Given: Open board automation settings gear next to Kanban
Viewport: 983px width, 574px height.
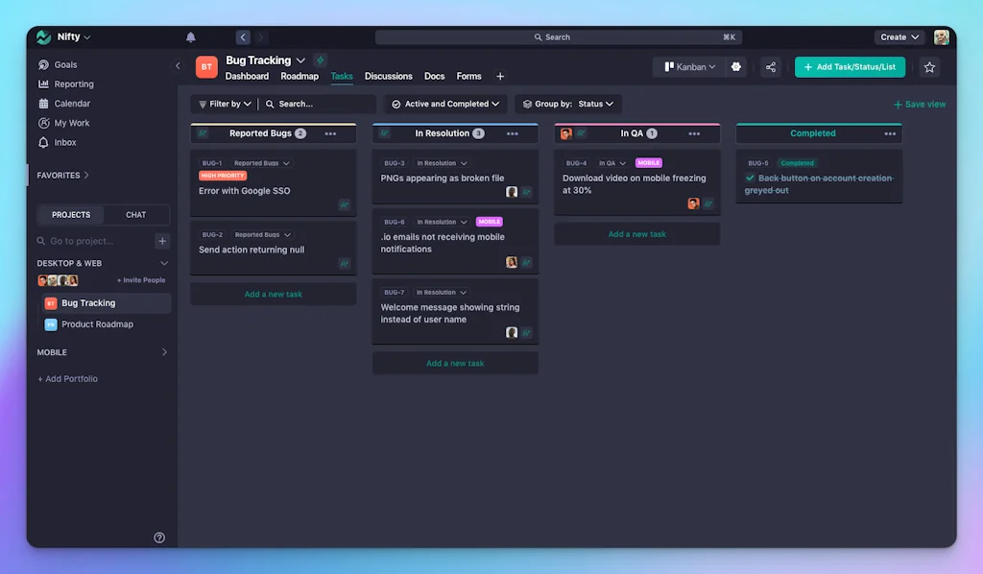Looking at the screenshot, I should tap(734, 67).
